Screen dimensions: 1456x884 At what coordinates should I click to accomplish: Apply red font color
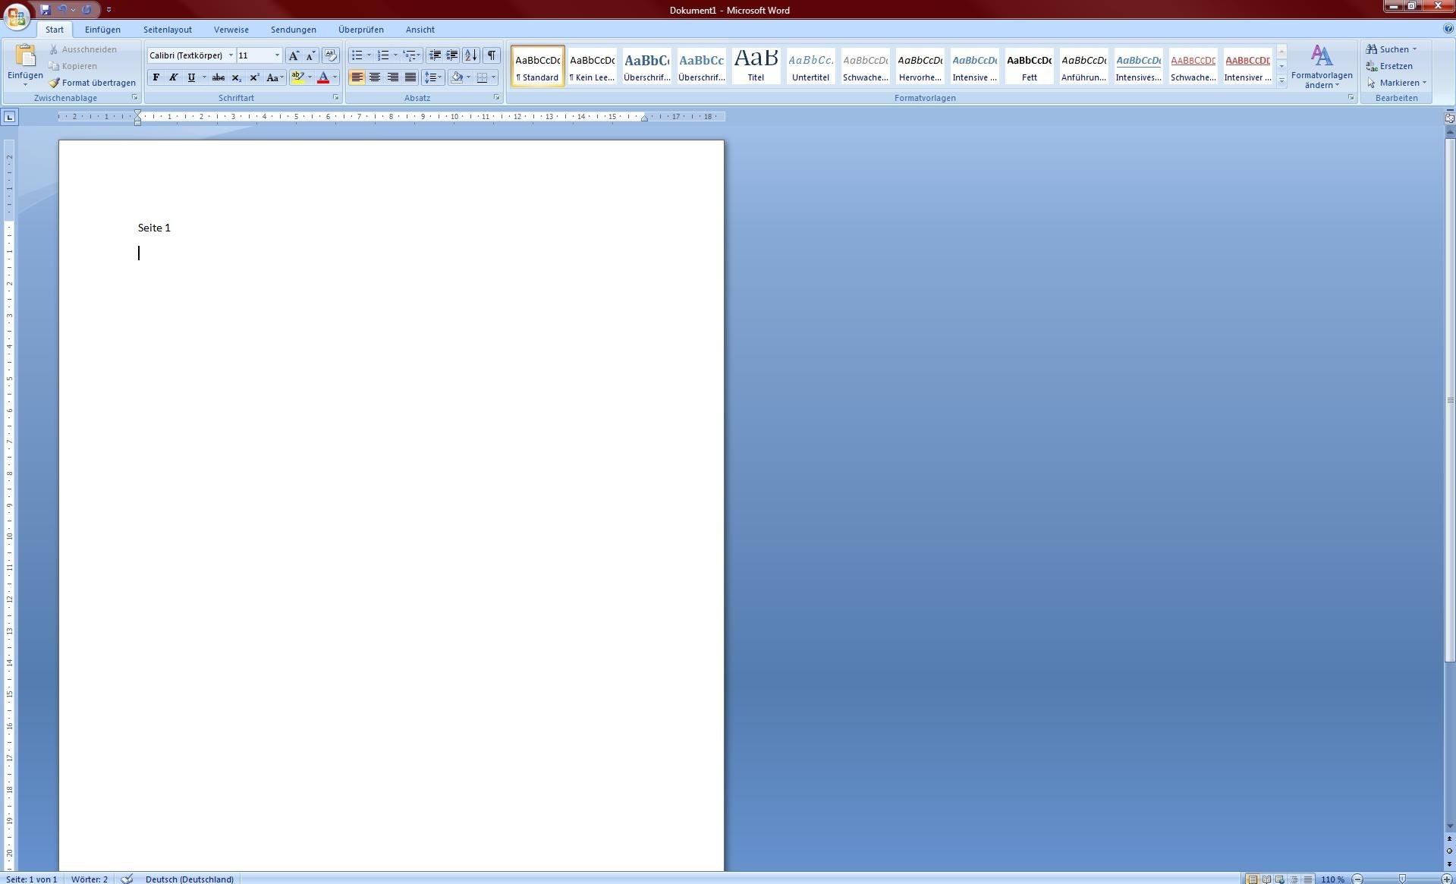point(323,77)
